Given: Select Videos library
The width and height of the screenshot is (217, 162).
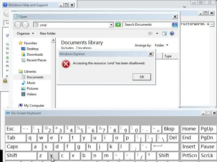Looking at the screenshot, I should pyautogui.click(x=29, y=94).
